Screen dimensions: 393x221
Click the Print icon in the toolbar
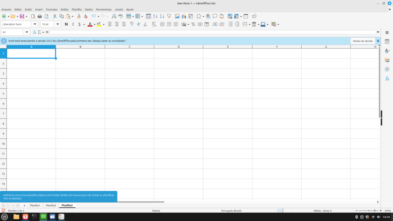click(x=40, y=16)
